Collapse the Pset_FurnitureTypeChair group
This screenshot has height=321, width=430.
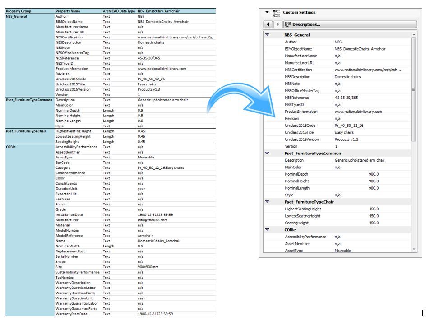coord(267,202)
